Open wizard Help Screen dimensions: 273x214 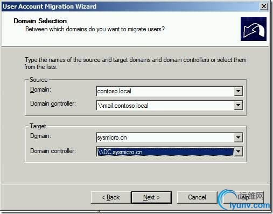coord(243,197)
